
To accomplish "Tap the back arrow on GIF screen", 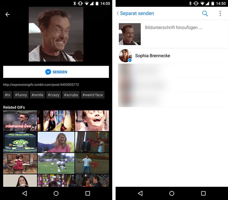I will 8,14.
